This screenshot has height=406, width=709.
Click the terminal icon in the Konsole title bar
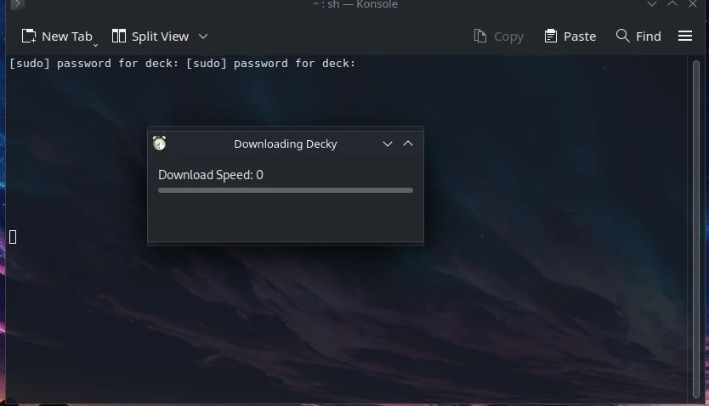point(17,4)
